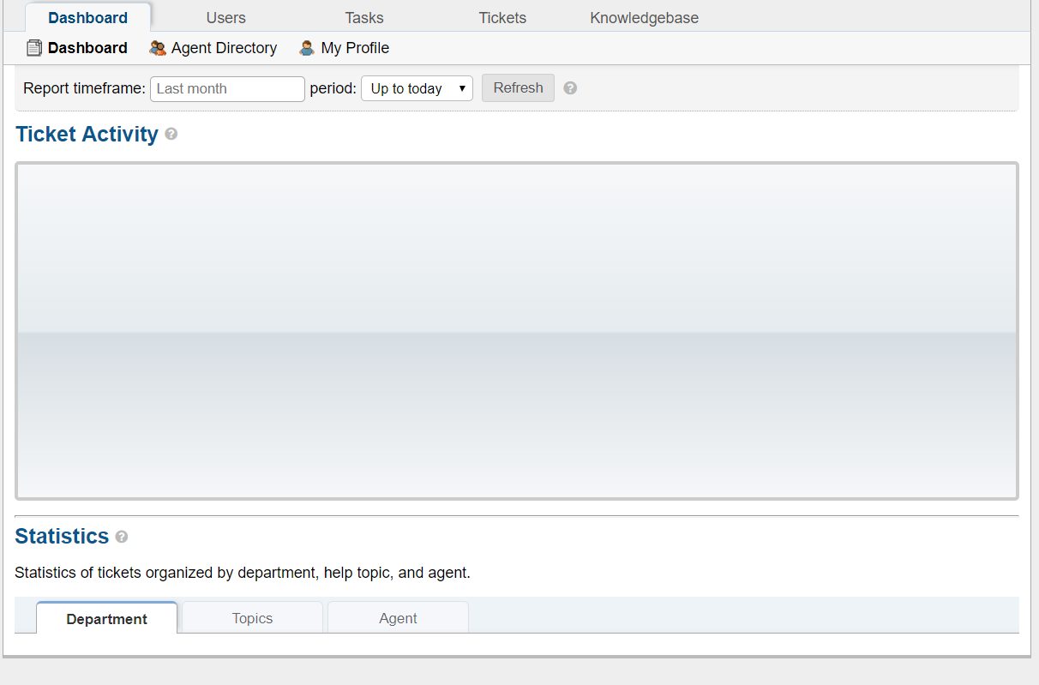Click the Refresh button
Viewport: 1039px width, 685px height.
pos(518,88)
